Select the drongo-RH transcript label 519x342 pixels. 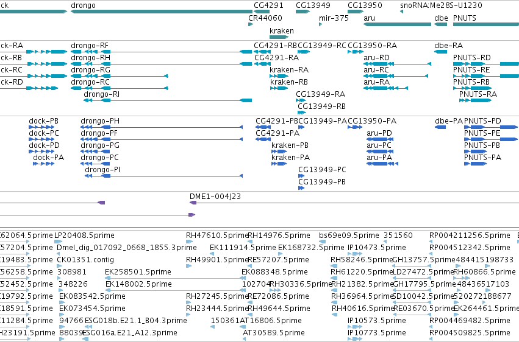pyautogui.click(x=90, y=58)
